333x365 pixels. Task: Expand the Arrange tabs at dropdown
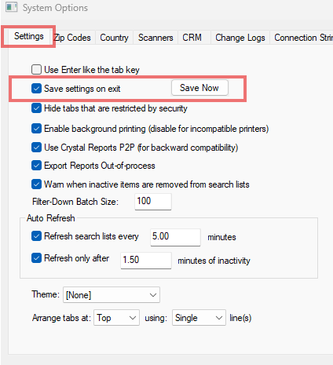(x=116, y=318)
